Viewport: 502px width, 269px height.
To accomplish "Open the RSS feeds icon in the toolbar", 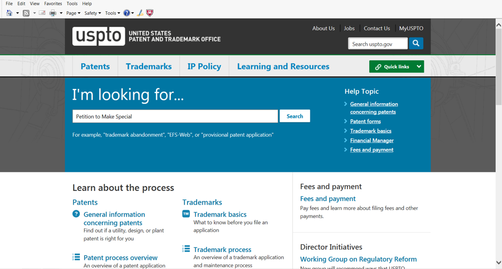I will (x=26, y=13).
